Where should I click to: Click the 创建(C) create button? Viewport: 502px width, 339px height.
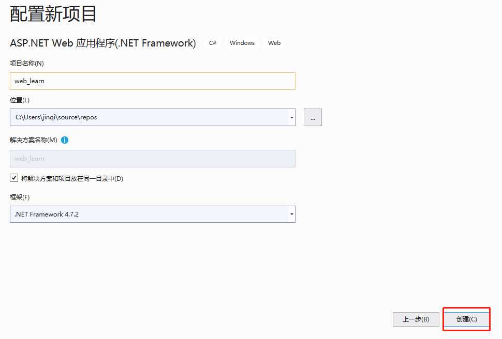pyautogui.click(x=466, y=319)
